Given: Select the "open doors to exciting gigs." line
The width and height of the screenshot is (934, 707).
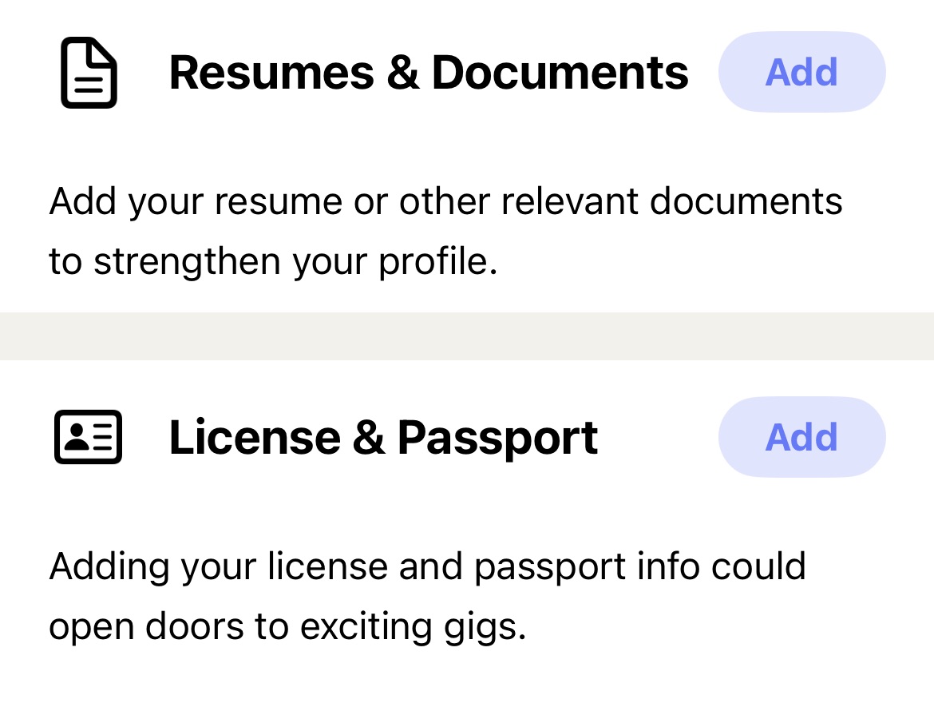Looking at the screenshot, I should point(287,626).
